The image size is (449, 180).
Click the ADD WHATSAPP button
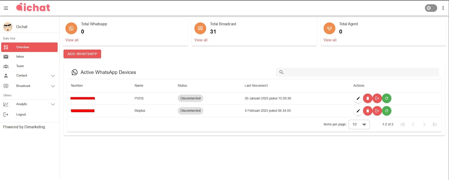[82, 54]
